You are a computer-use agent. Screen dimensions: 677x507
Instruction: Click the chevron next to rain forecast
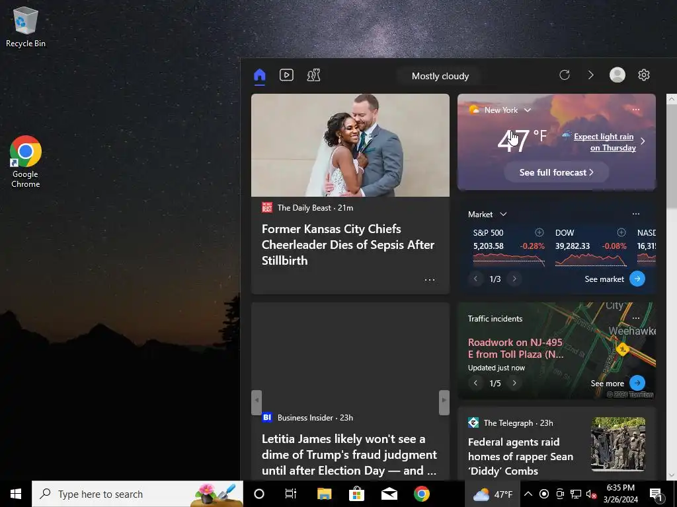(643, 141)
